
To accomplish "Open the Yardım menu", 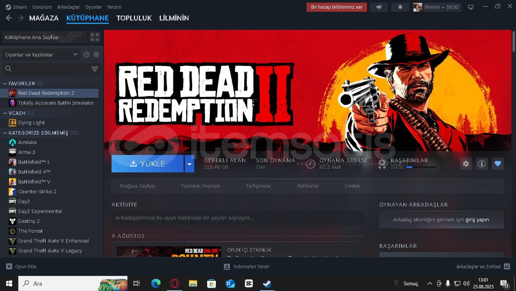I will pos(114,7).
